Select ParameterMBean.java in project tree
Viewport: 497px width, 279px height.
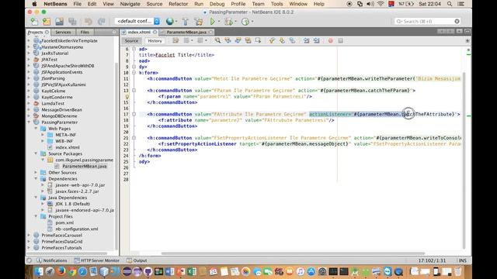(85, 166)
